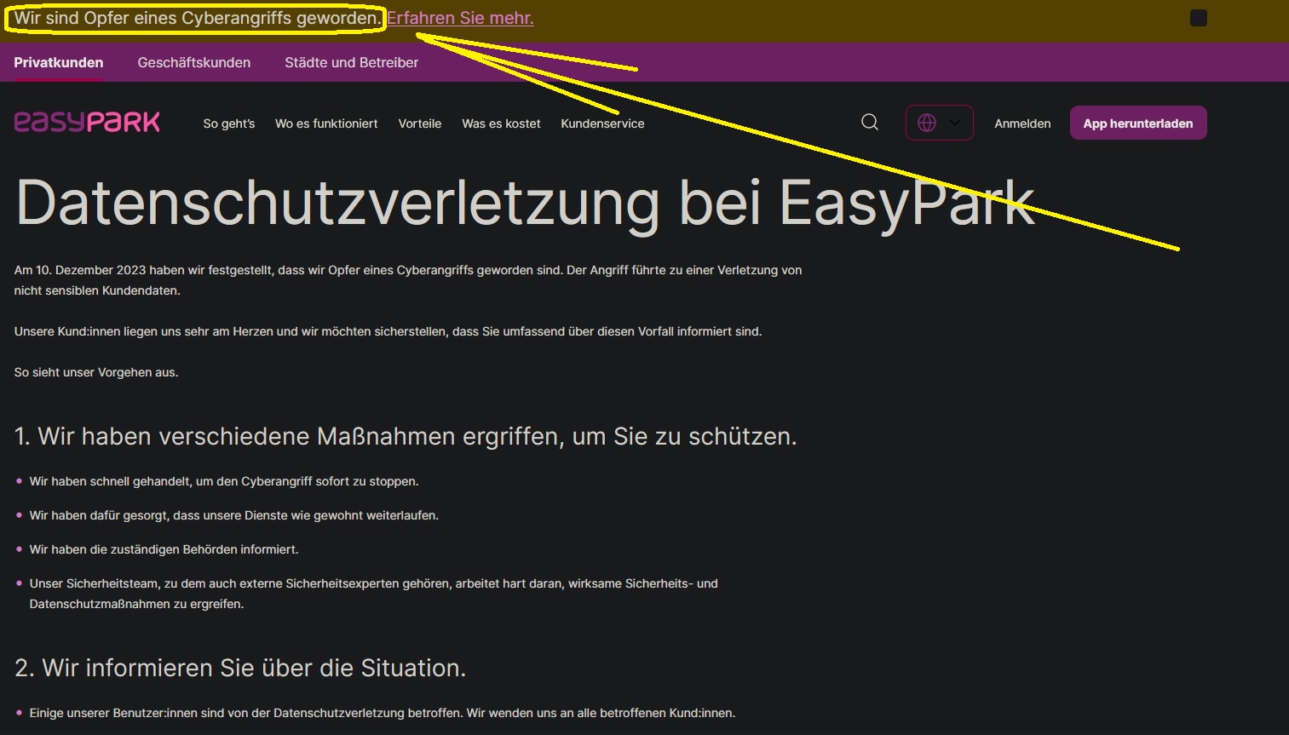Screen dimensions: 1289x735
Task: Click the 'App herunterladen' button
Action: coord(1138,123)
